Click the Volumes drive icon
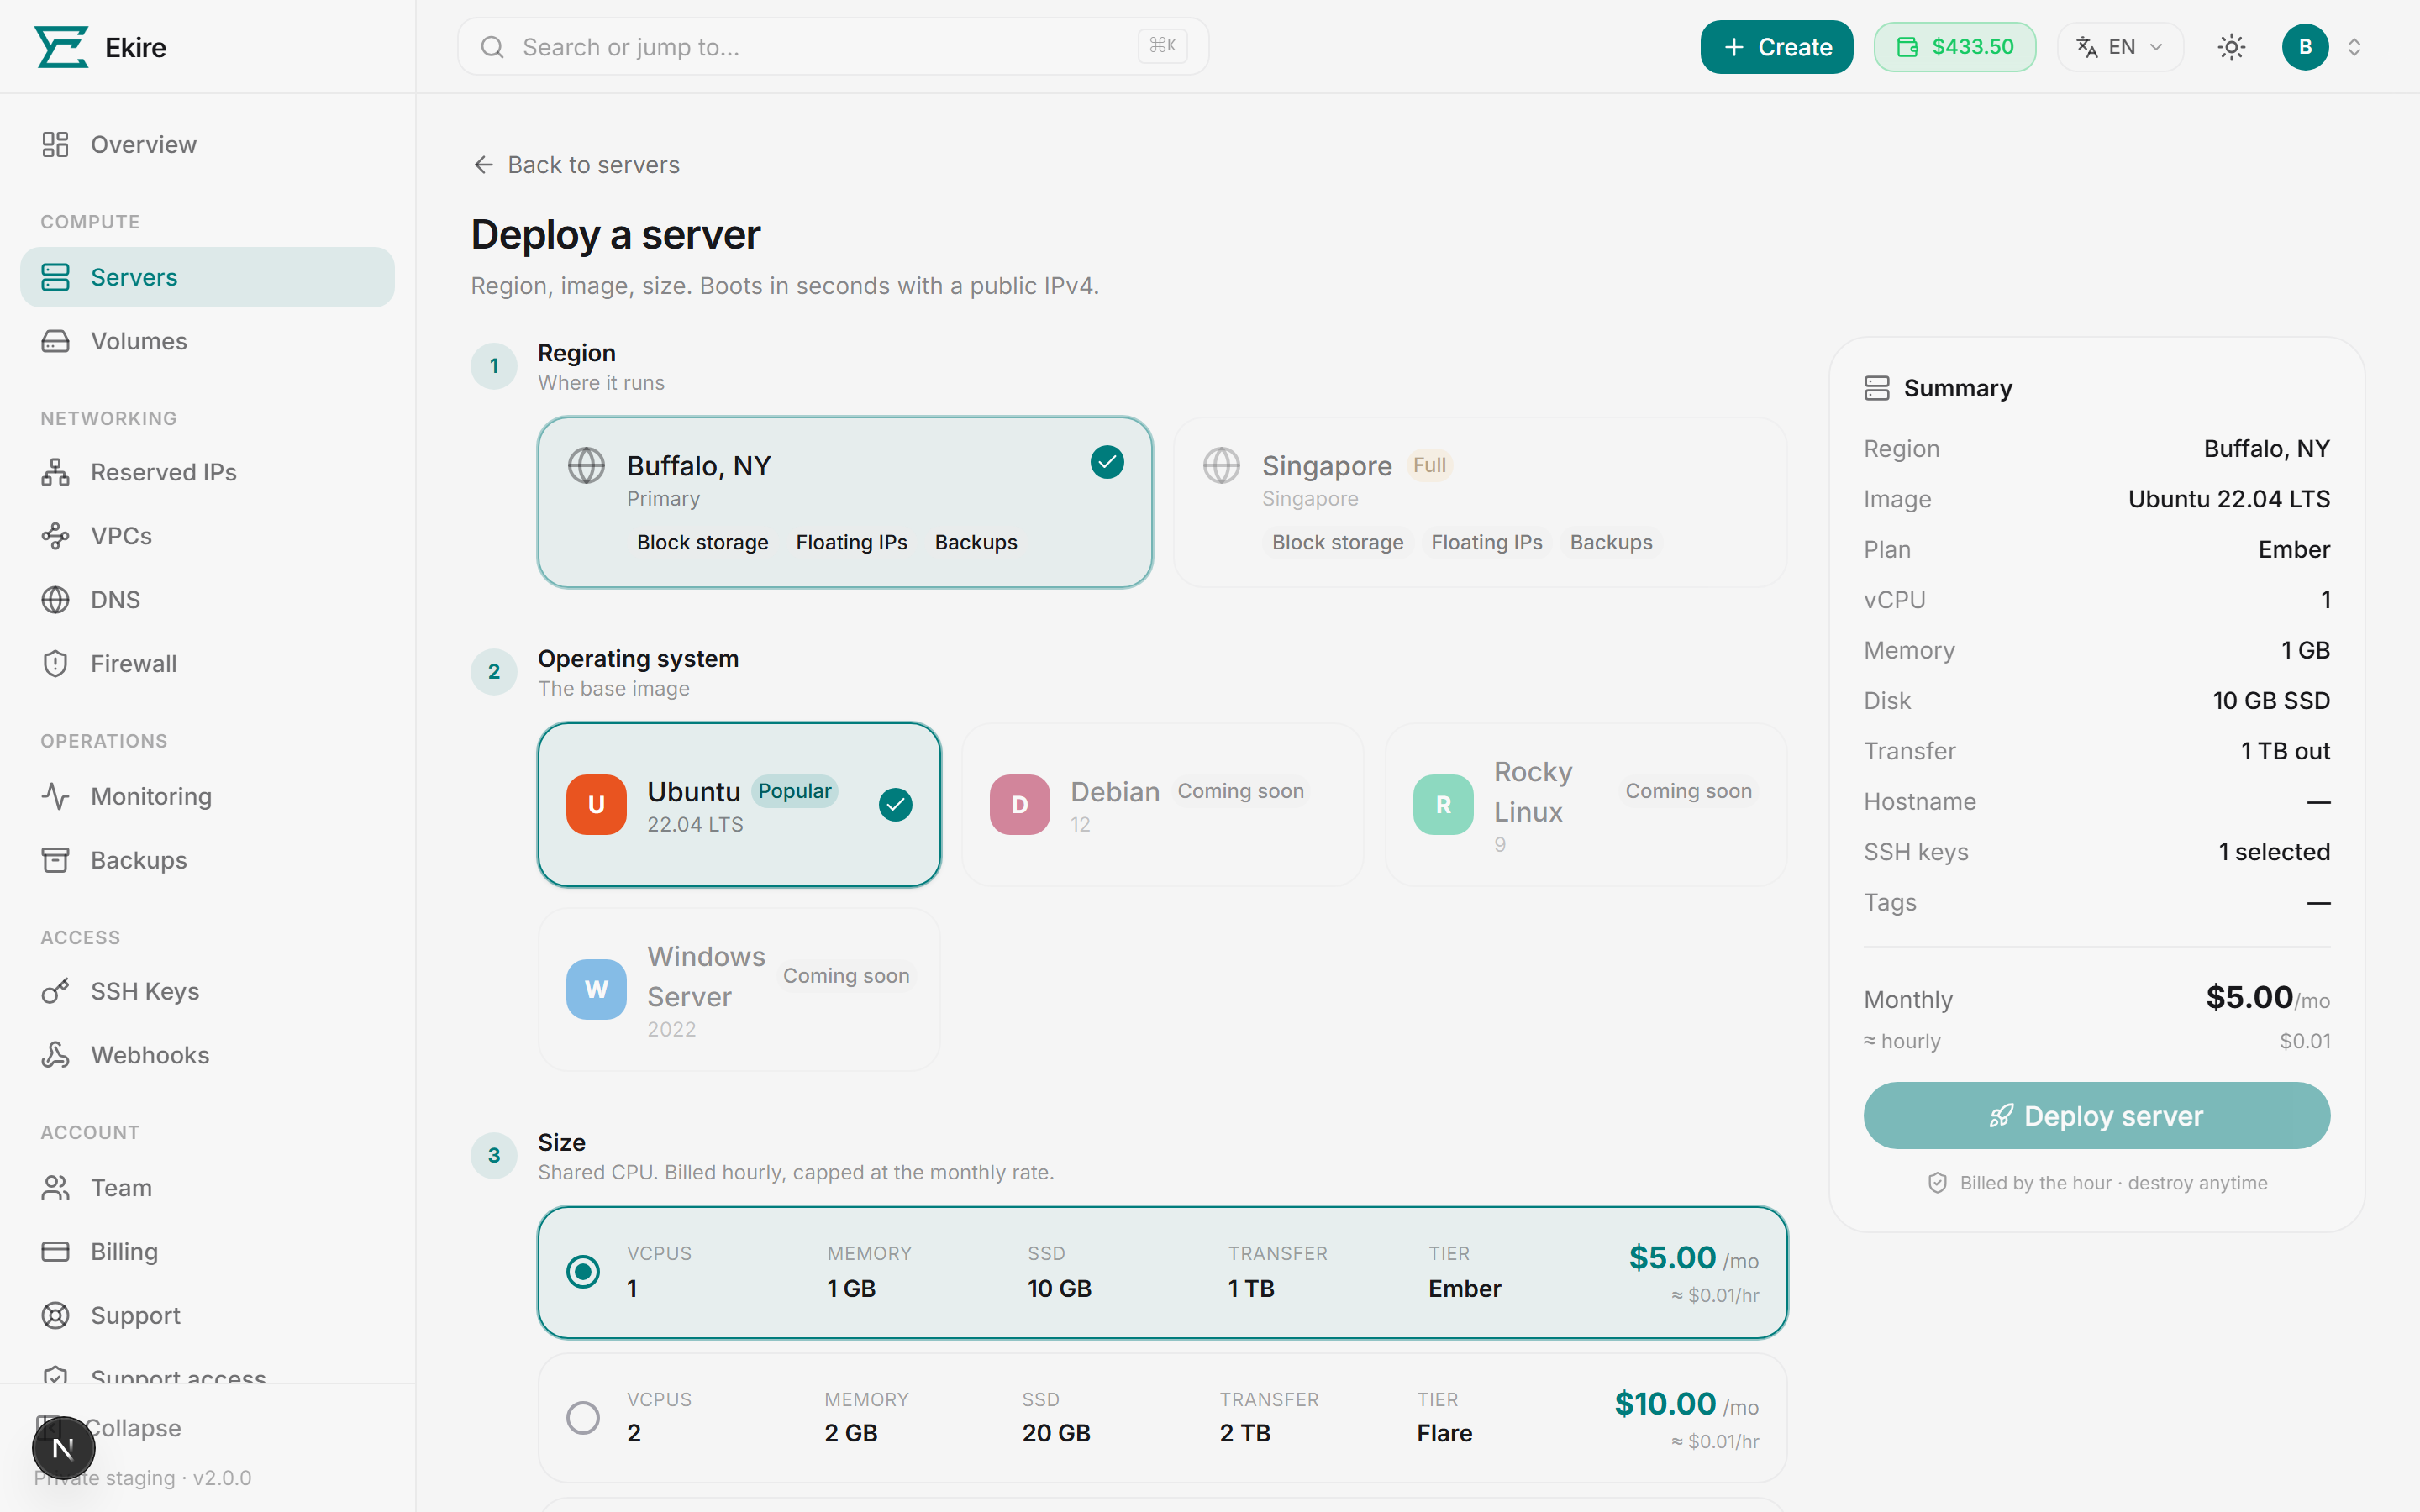The image size is (2420, 1512). click(x=55, y=341)
